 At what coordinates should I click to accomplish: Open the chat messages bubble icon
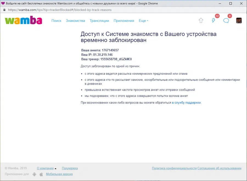[x=226, y=21]
